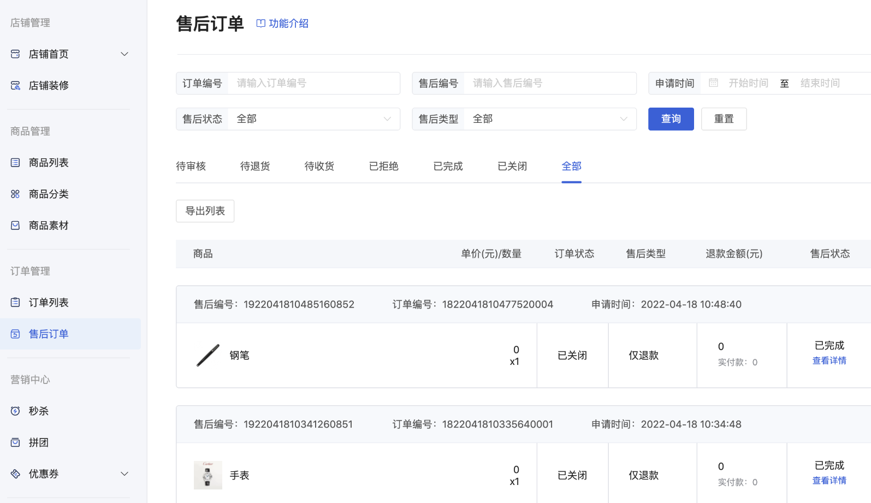Click the 订单列表 sidebar icon
871x503 pixels.
(15, 303)
